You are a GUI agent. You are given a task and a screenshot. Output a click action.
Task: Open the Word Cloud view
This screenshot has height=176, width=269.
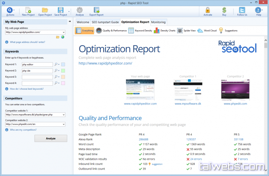(x=207, y=31)
